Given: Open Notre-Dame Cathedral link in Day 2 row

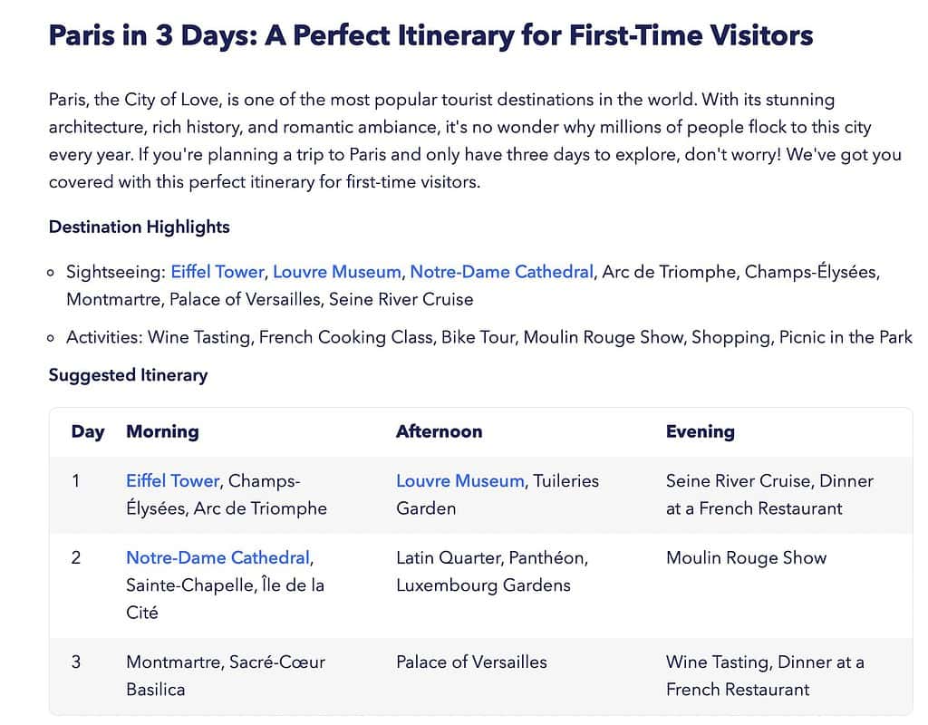Looking at the screenshot, I should coord(217,558).
